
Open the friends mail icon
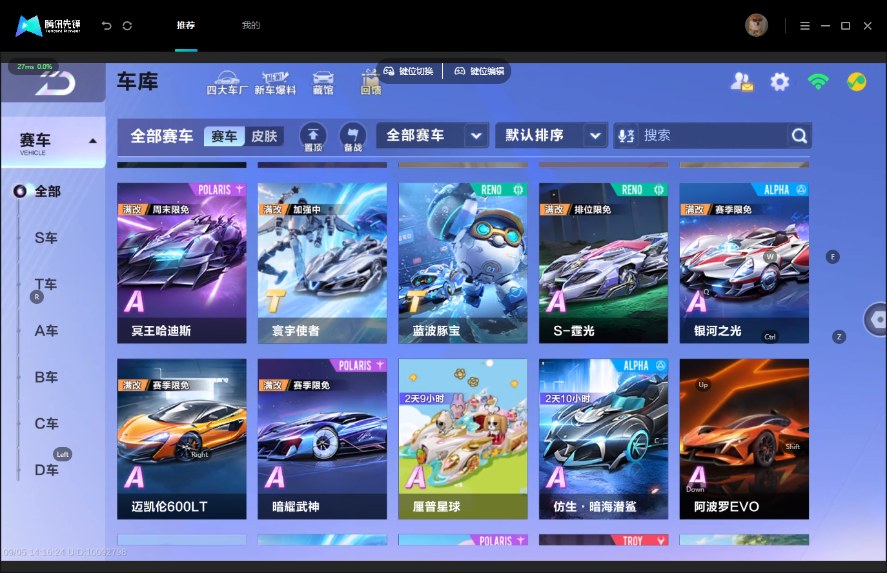(x=742, y=82)
